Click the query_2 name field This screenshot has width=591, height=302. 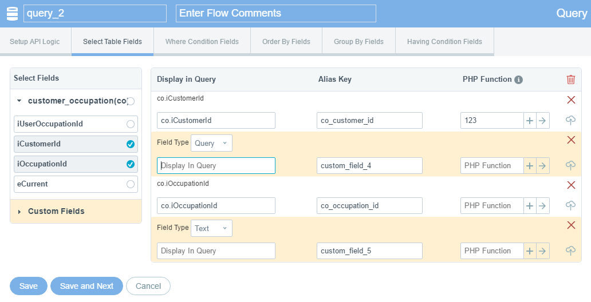pos(95,13)
